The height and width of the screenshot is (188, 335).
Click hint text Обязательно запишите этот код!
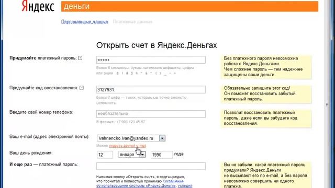coord(257,88)
